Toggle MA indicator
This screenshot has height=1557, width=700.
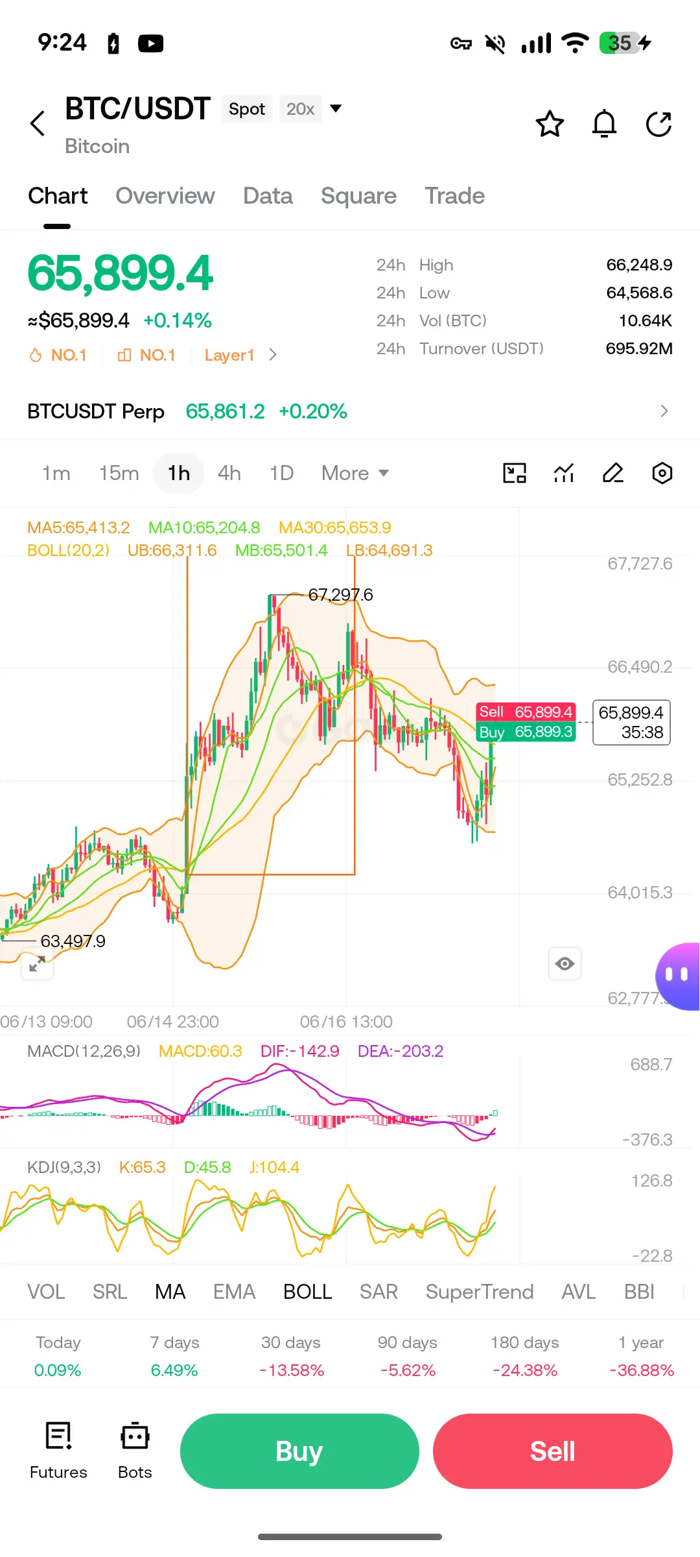coord(170,1292)
